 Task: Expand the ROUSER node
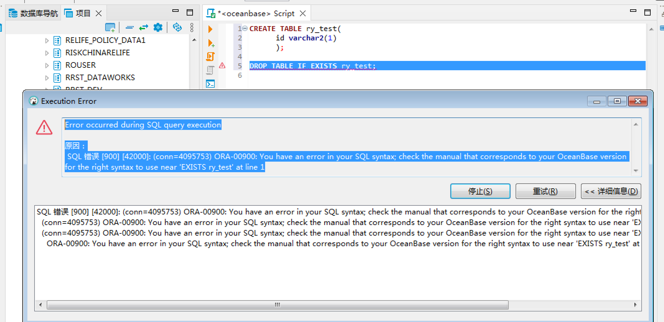pos(47,65)
